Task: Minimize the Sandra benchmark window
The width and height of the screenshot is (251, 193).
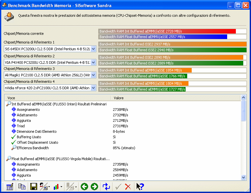Action: pos(230,5)
